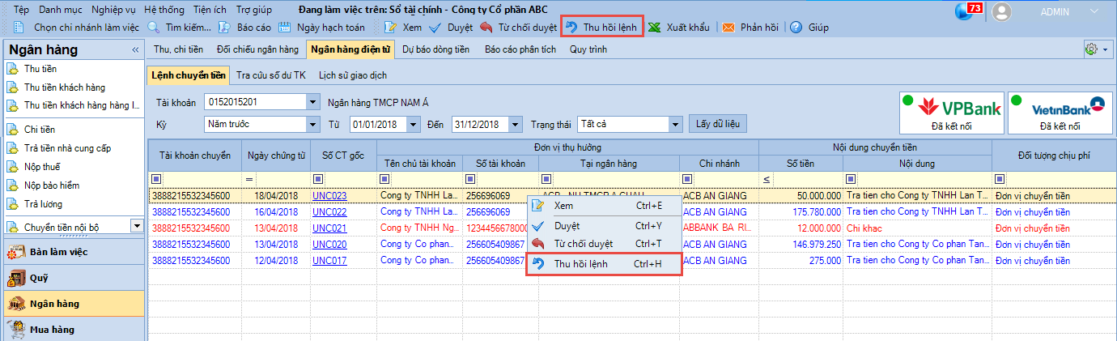Click the Xuất khẩu Excel icon
Image resolution: width=1117 pixels, height=341 pixels.
655,28
